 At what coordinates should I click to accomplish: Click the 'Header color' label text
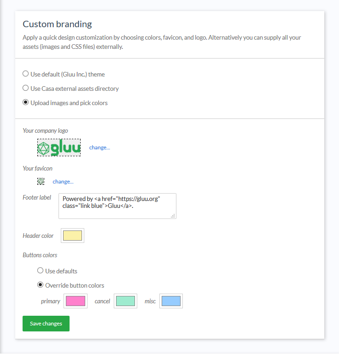pos(38,236)
